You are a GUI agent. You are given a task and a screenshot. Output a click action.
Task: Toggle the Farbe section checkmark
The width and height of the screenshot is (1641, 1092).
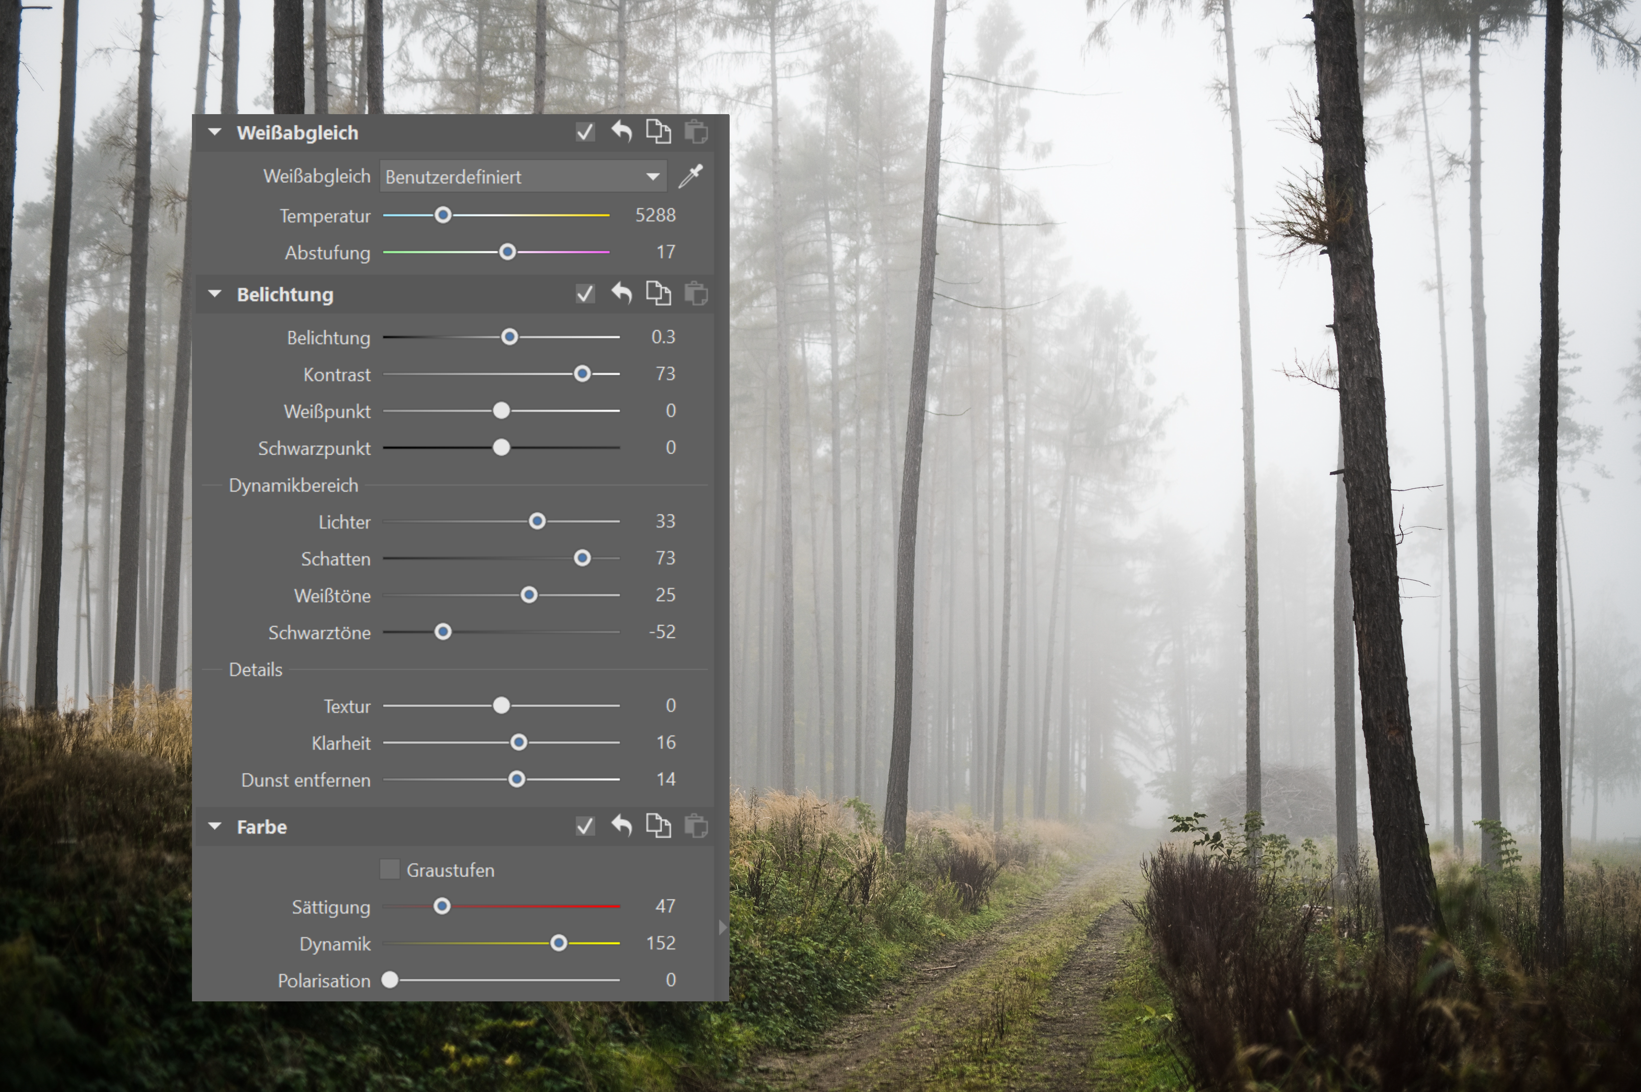pos(585,826)
